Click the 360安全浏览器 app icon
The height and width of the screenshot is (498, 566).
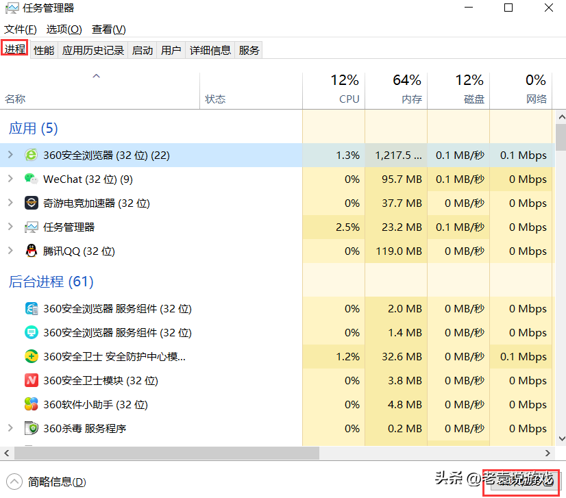(x=31, y=155)
